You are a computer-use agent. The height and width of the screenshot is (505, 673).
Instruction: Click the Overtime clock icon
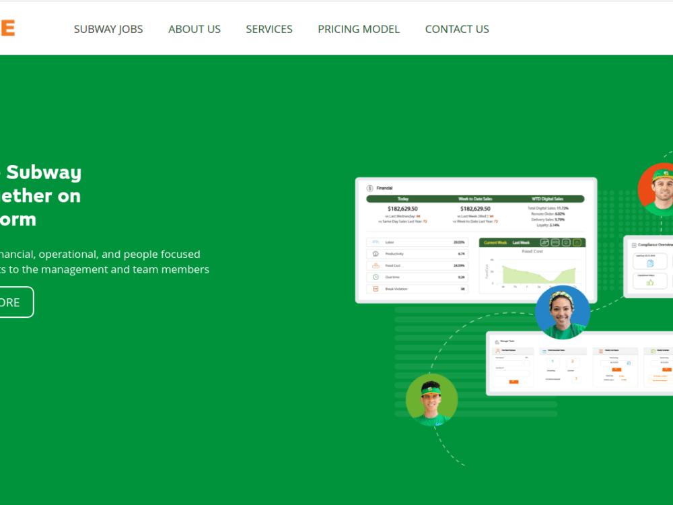point(376,277)
